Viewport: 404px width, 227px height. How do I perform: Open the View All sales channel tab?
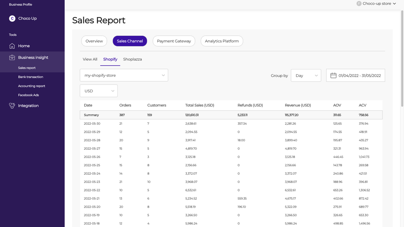90,59
